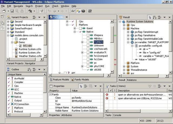Close the WS.vdm editor tab
The image size is (173, 124).
(x=67, y=17)
